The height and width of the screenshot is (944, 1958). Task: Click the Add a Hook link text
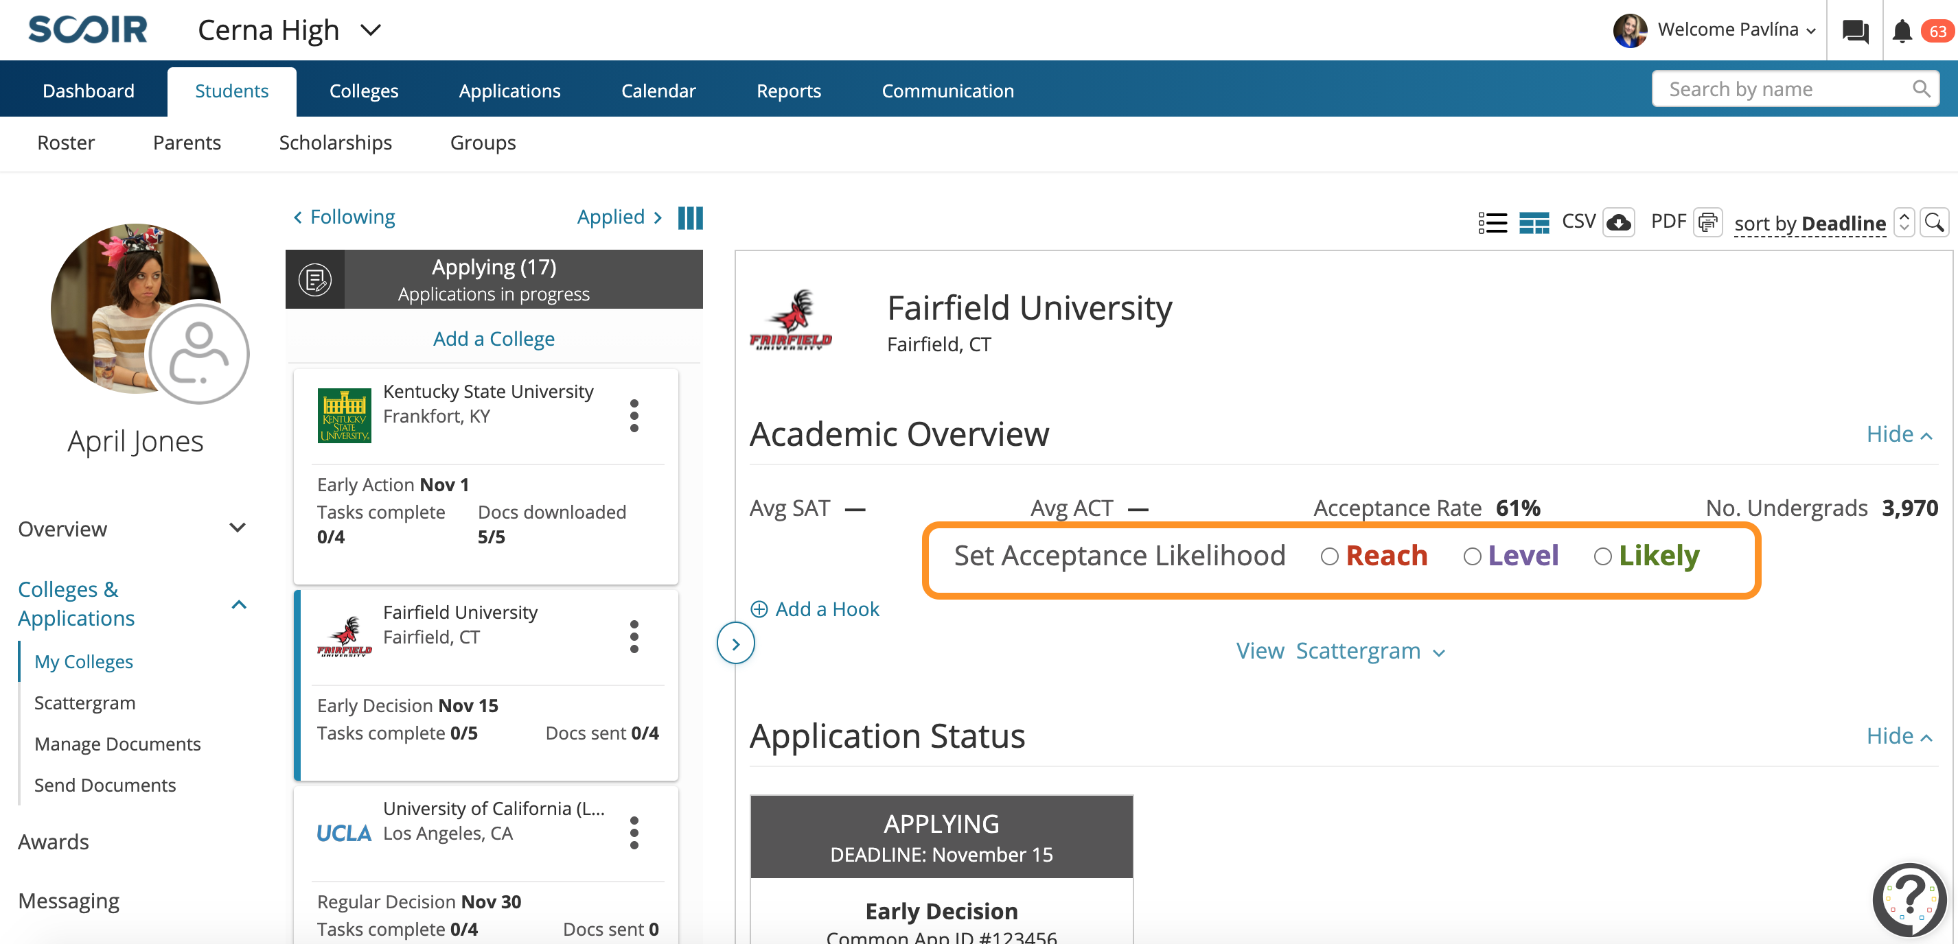(x=827, y=609)
